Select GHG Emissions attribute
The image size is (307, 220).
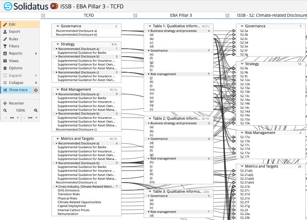[x=69, y=190]
